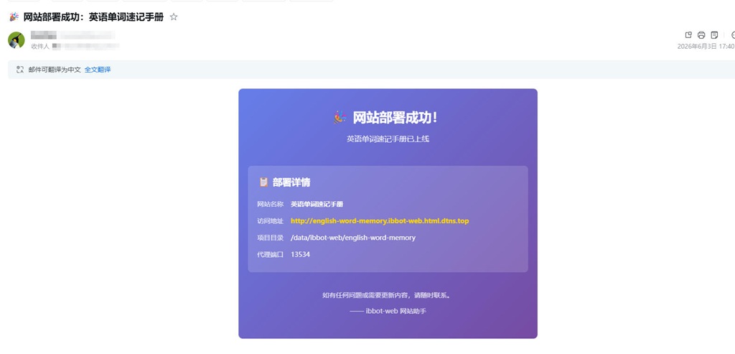Click the date 2026年6月3日 17:40
The image size is (735, 354).
[706, 47]
